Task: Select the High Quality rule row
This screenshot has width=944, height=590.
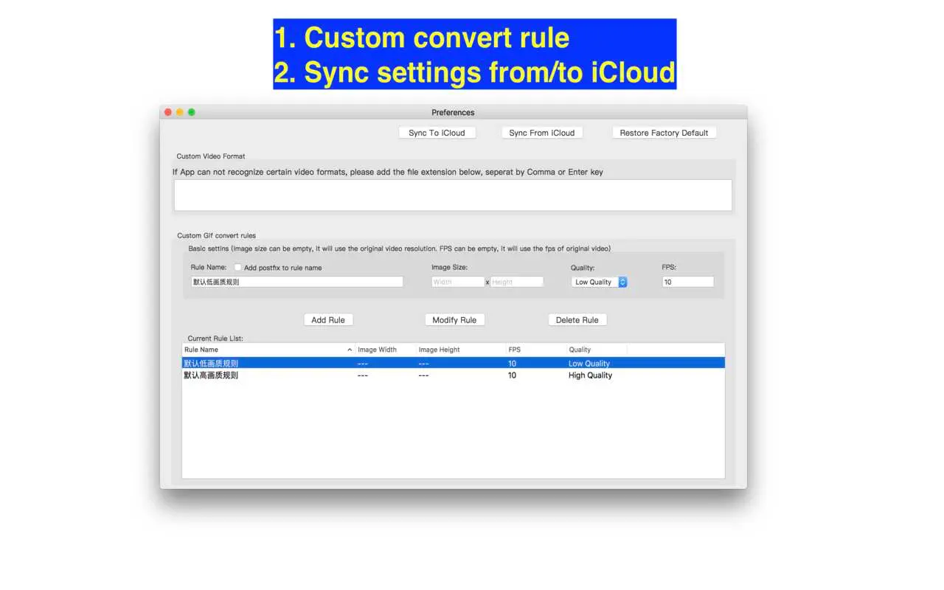Action: click(453, 375)
